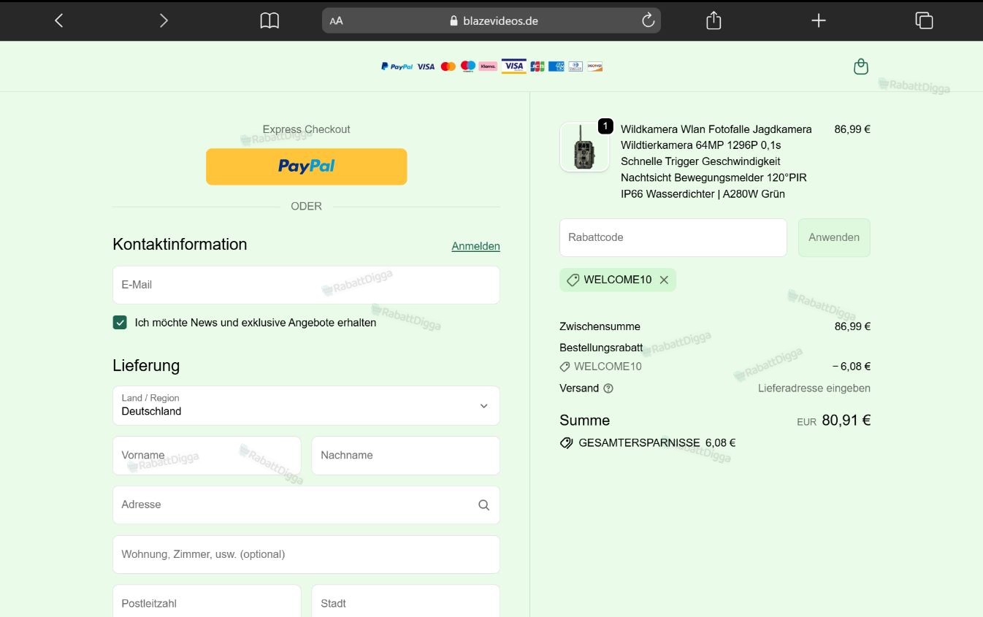983x617 pixels.
Task: Go back with the browser back arrow
Action: pos(59,20)
